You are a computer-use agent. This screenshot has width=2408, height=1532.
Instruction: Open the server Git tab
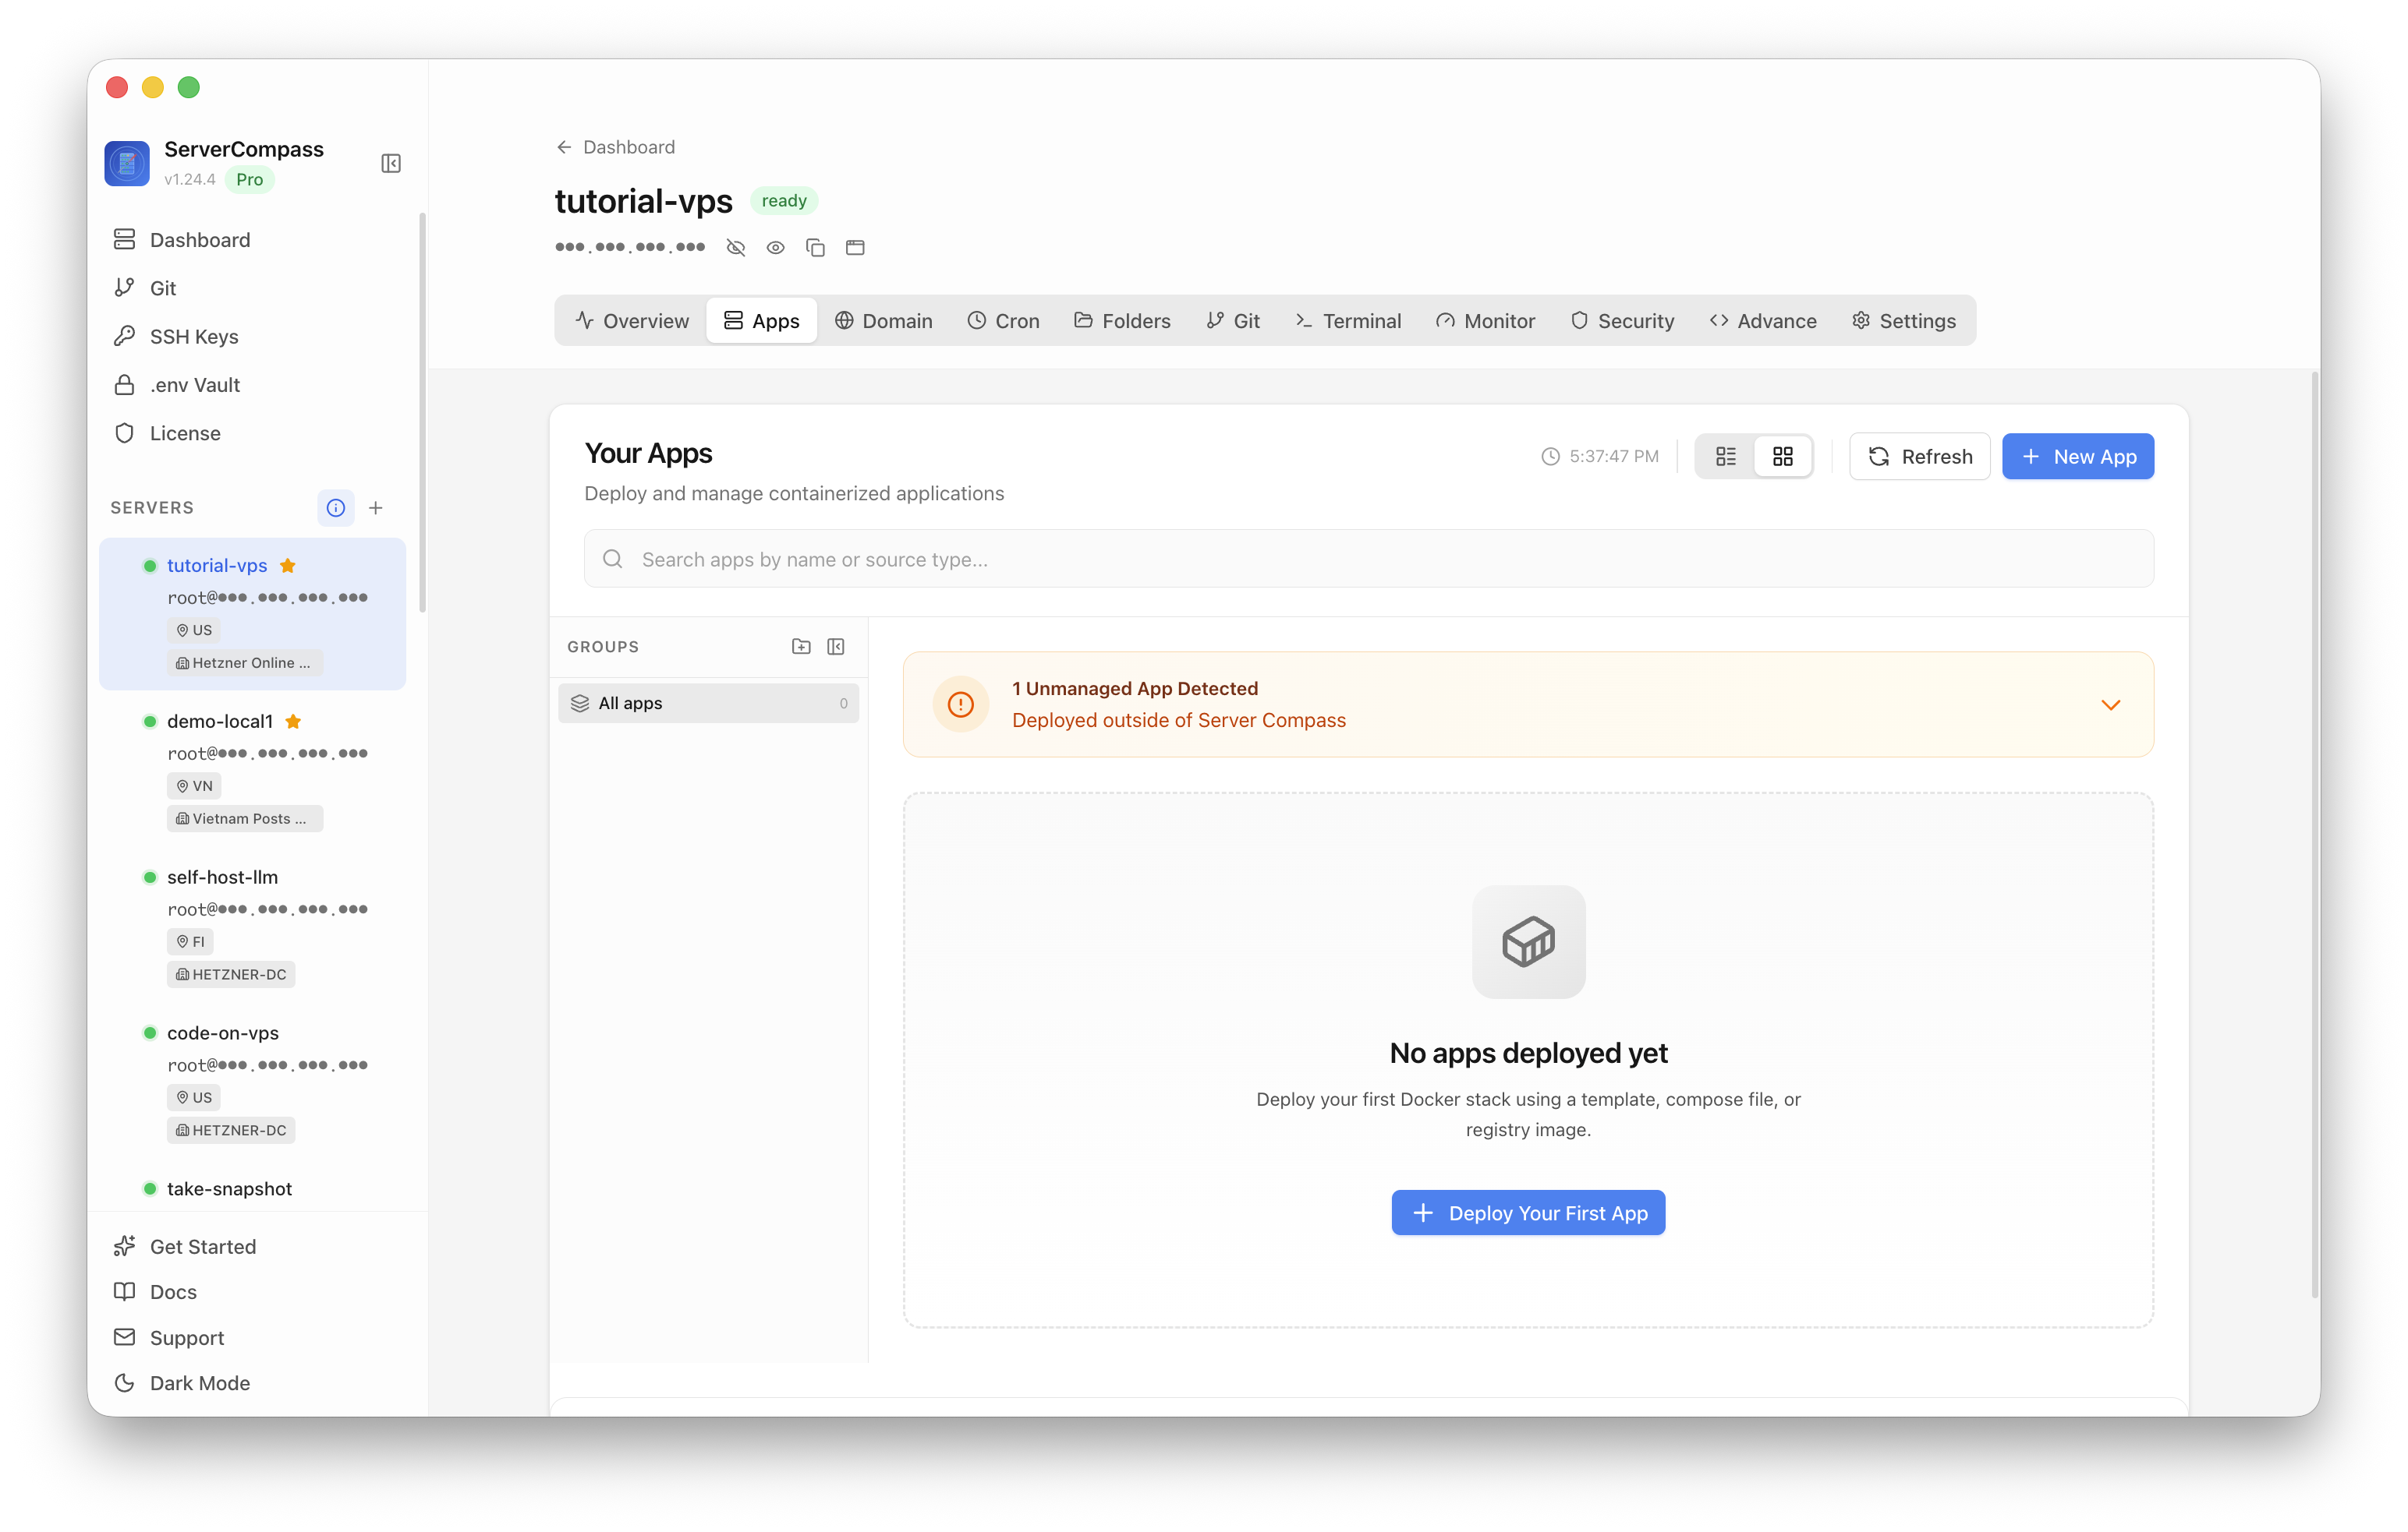coord(1233,321)
